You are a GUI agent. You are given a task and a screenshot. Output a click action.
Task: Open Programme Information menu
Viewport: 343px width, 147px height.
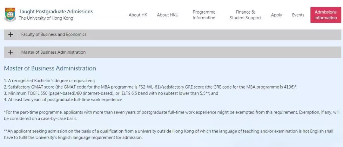tap(204, 15)
